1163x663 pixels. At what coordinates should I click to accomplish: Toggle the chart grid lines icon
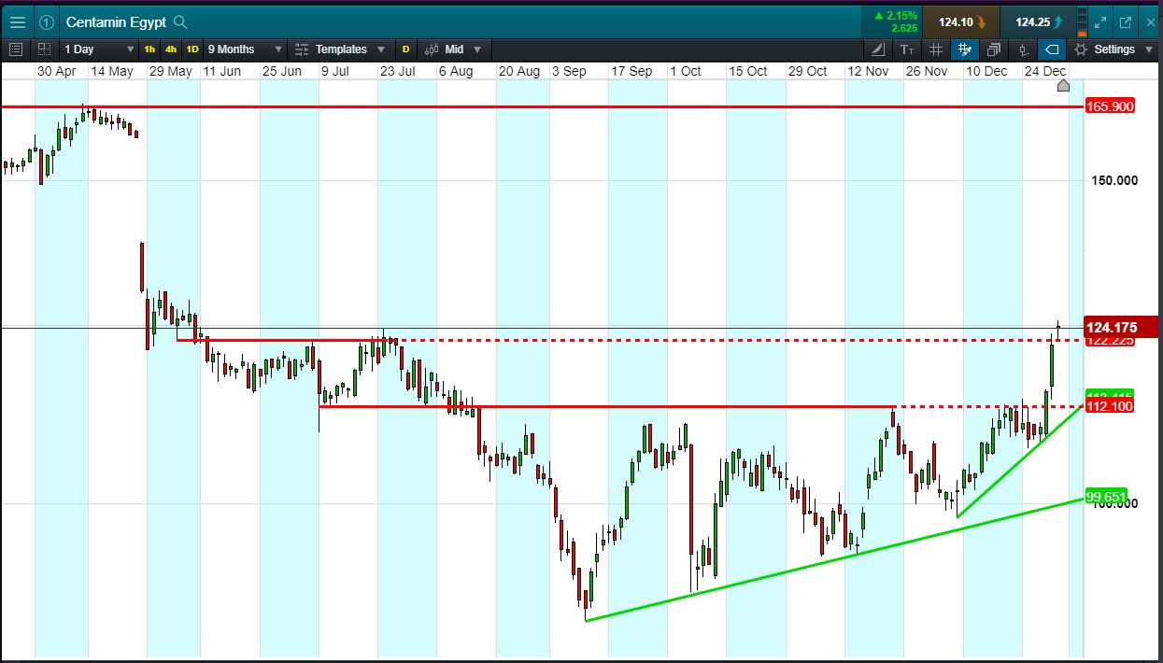(x=936, y=49)
